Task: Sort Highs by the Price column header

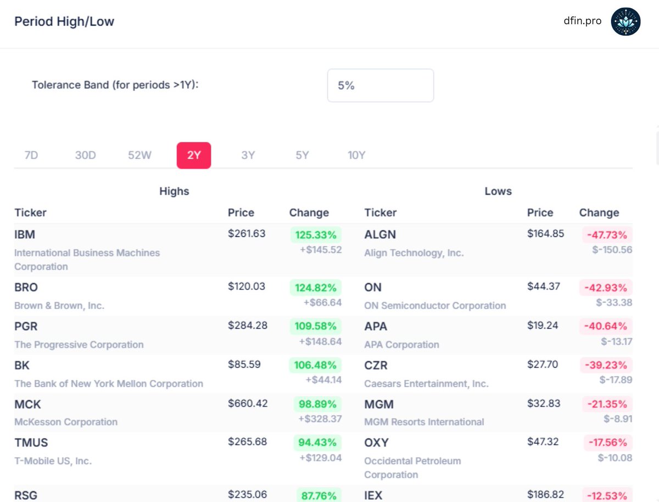Action: [241, 212]
